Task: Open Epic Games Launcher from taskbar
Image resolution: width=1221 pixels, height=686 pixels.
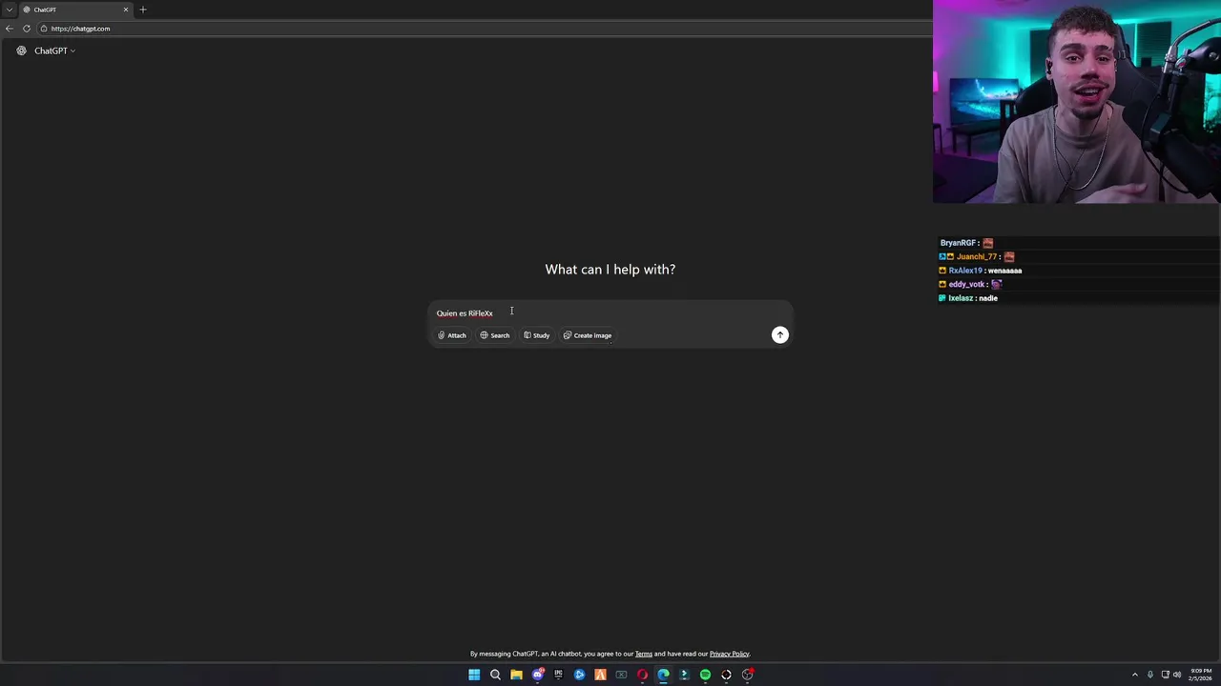Action: [x=558, y=675]
